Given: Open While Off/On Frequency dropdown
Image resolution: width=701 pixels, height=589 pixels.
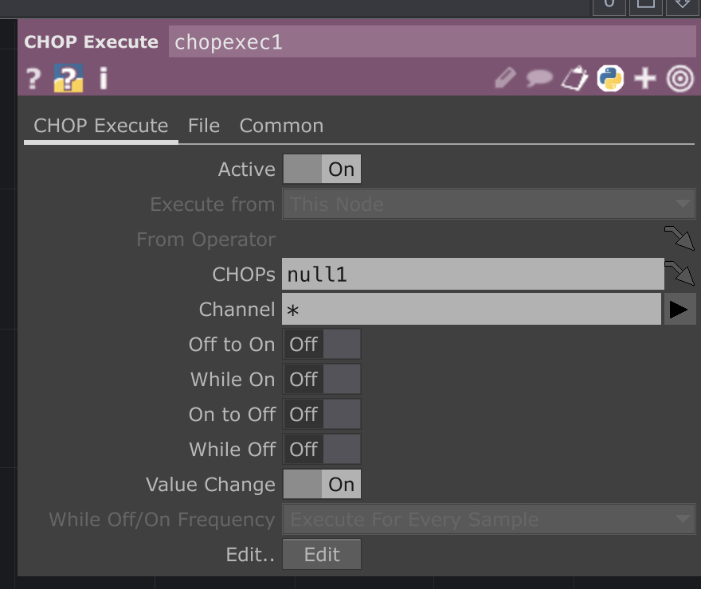Looking at the screenshot, I should point(488,520).
